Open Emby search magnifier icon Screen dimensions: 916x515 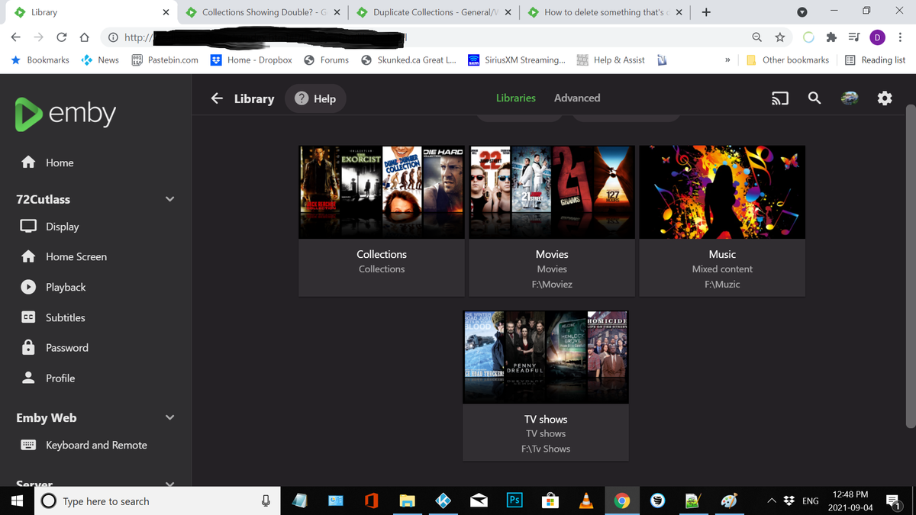(x=814, y=98)
